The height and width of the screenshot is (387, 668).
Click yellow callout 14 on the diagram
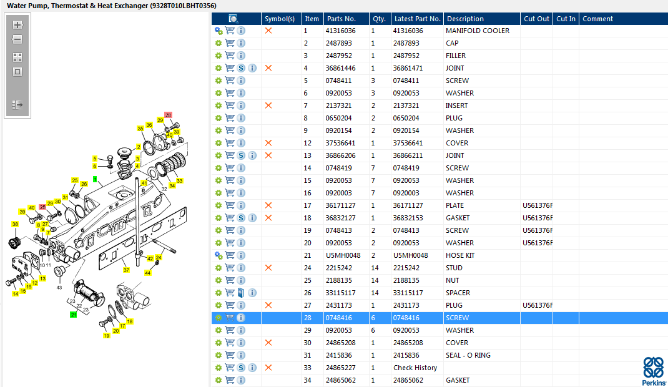tap(16, 294)
